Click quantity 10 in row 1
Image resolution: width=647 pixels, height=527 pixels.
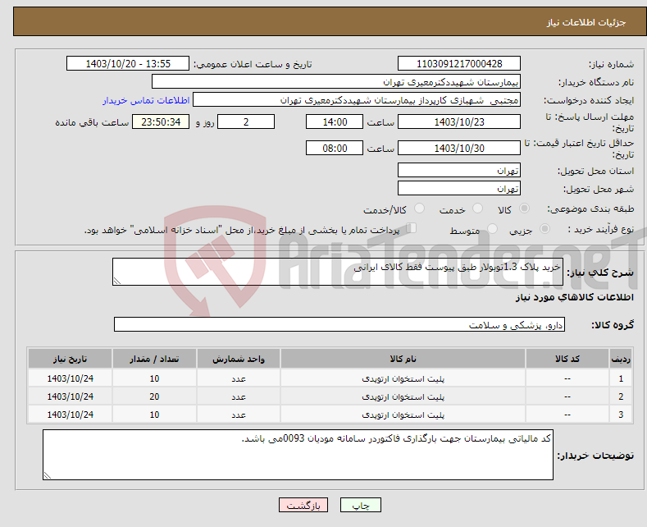pos(154,378)
